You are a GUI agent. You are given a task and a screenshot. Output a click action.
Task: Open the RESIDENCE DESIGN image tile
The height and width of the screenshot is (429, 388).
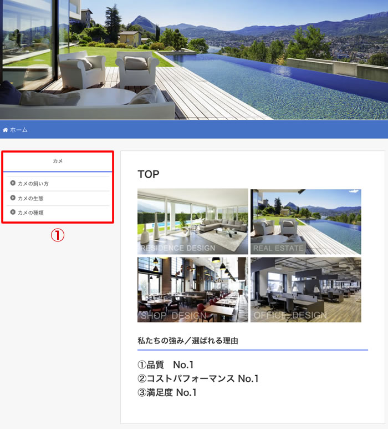[192, 221]
